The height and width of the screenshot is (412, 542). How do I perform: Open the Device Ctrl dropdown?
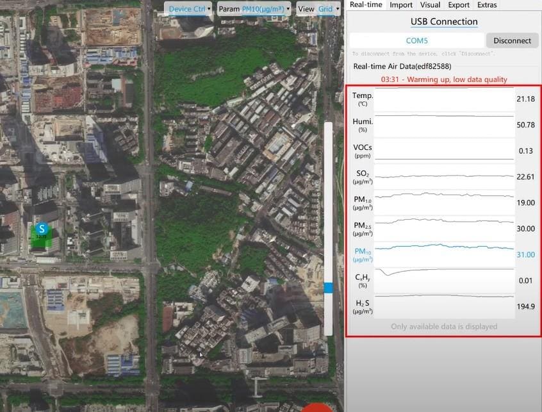190,9
